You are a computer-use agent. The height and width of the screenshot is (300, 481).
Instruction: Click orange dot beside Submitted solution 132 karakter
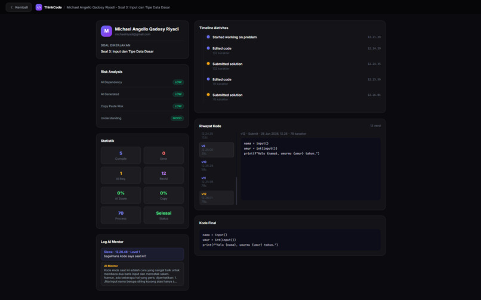(208, 64)
